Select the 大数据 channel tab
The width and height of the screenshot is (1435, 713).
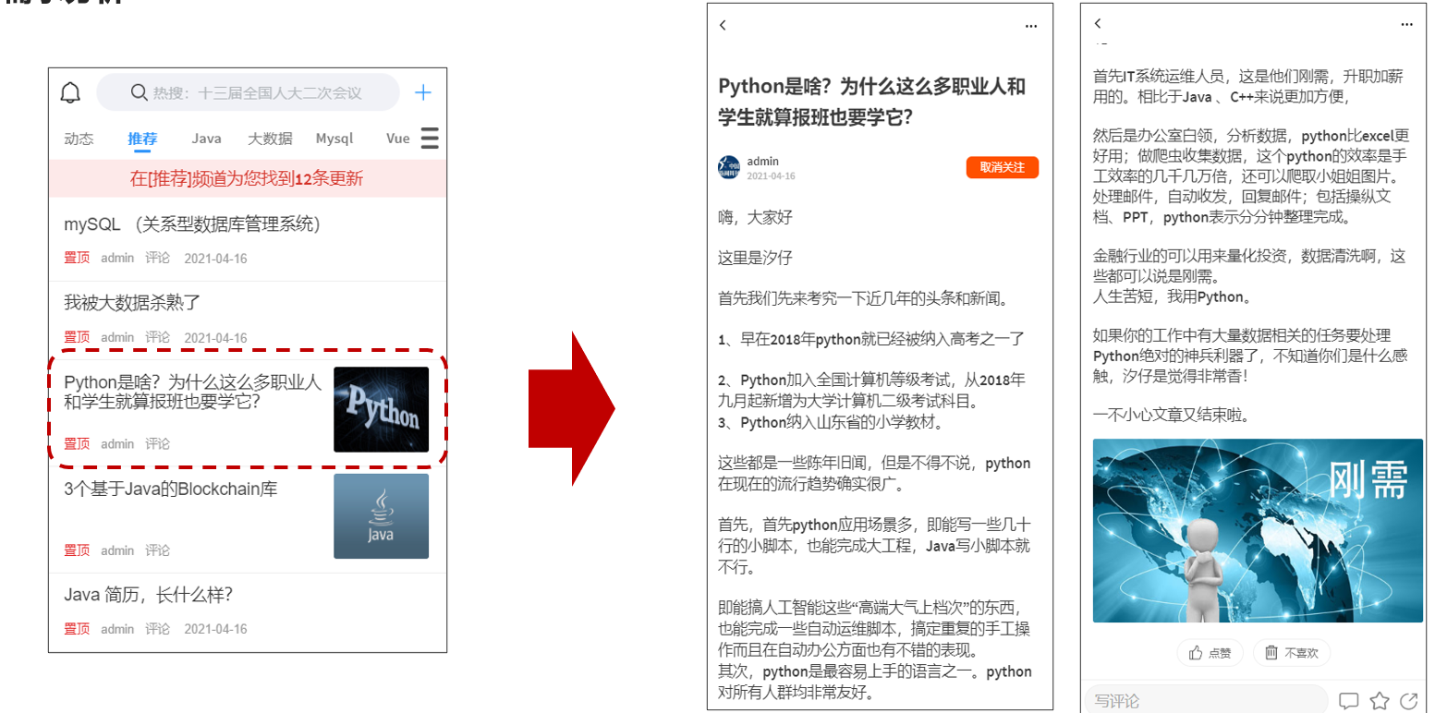point(270,139)
